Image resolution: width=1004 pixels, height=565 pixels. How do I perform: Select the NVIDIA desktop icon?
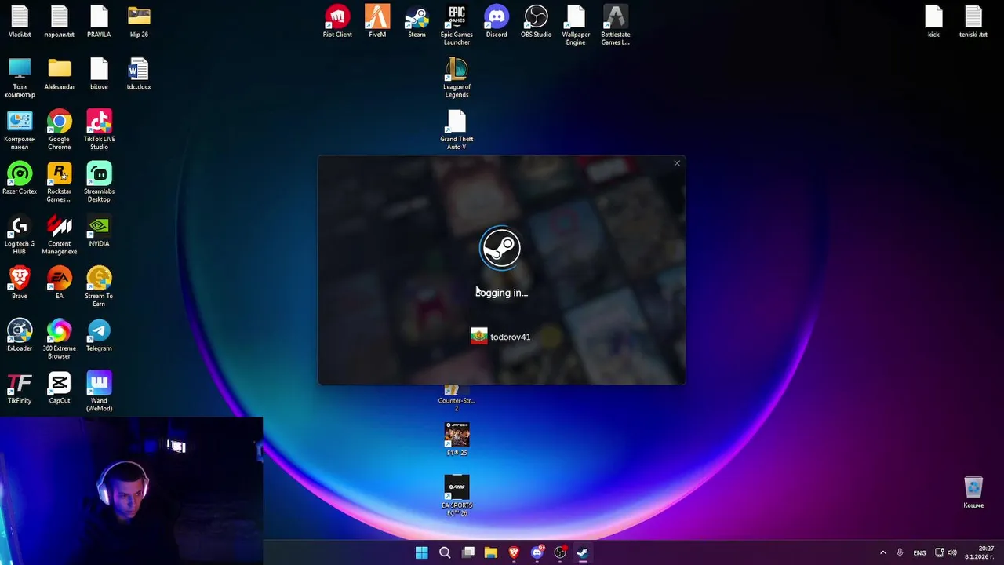99,231
